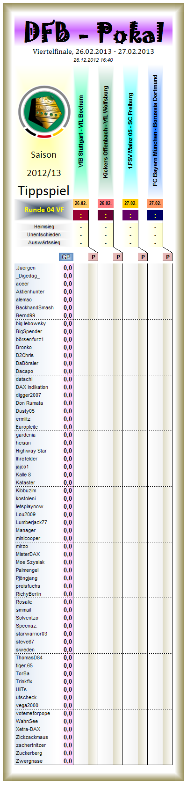Select the Saison label
This screenshot has width=187, height=789.
(x=43, y=154)
